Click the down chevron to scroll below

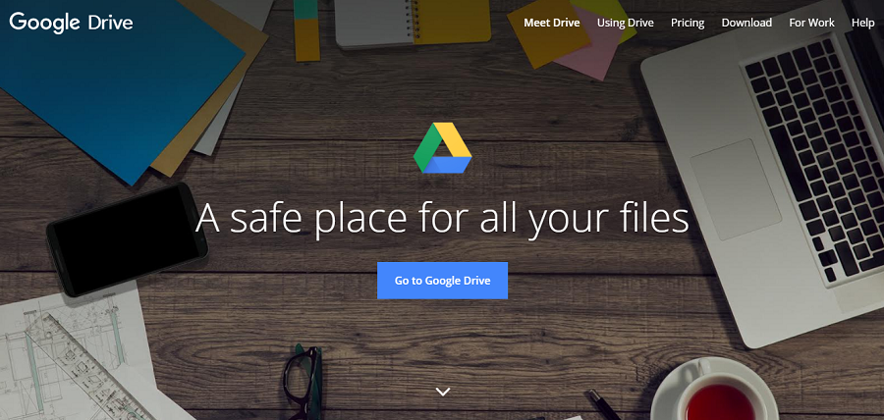442,392
